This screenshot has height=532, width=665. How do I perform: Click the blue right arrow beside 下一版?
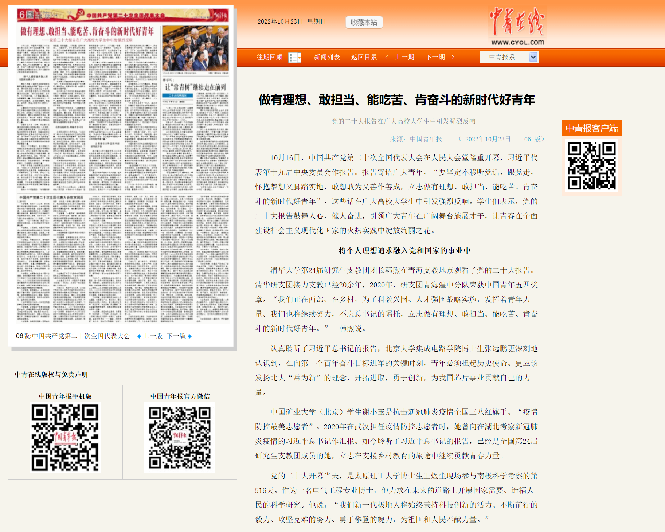(189, 336)
